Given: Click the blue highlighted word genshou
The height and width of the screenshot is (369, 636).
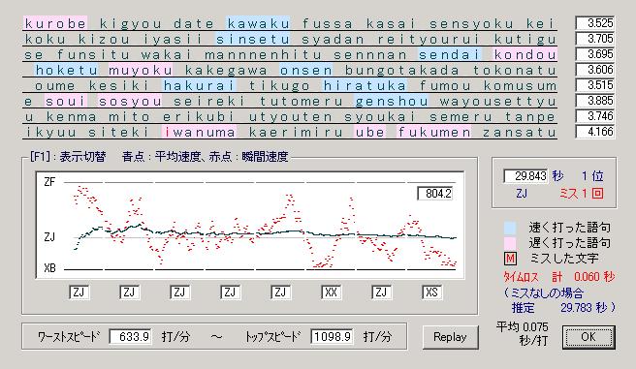Looking at the screenshot, I should tap(391, 101).
